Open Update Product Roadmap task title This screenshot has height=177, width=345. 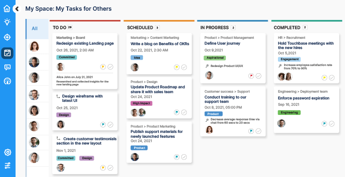pyautogui.click(x=157, y=89)
